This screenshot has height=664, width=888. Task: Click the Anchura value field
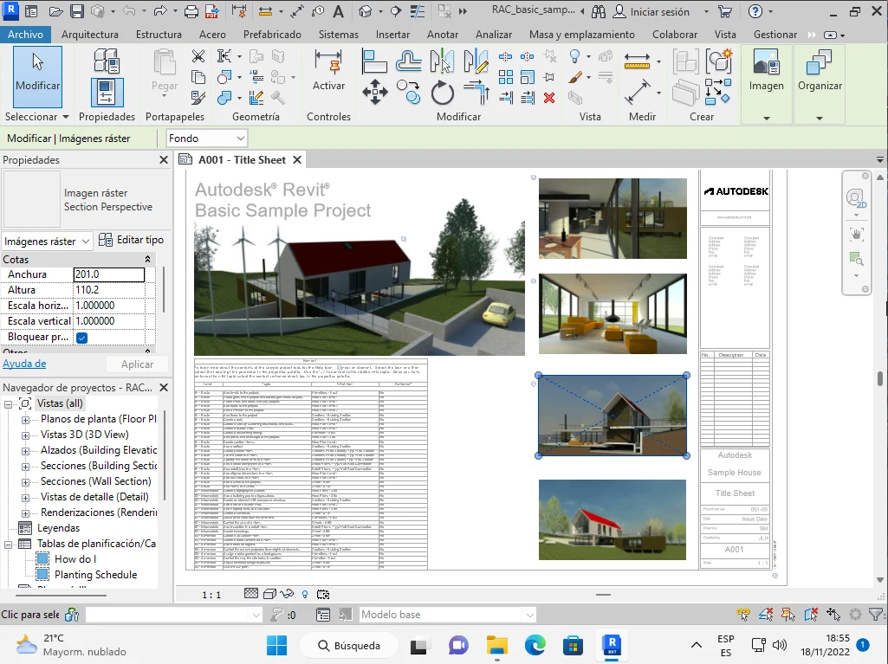(109, 274)
